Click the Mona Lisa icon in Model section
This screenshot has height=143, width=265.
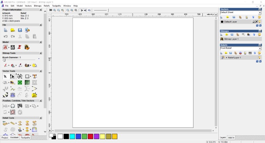point(27,47)
